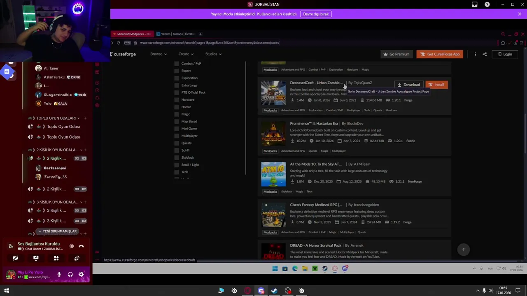Open the My Life Yolo user avatar
Image resolution: width=527 pixels, height=296 pixels.
(x=11, y=274)
